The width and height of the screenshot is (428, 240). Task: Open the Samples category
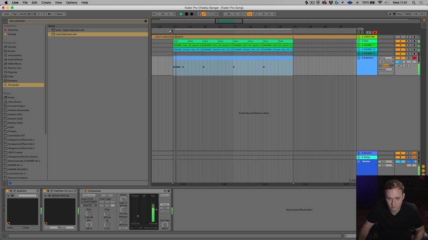pos(12,81)
